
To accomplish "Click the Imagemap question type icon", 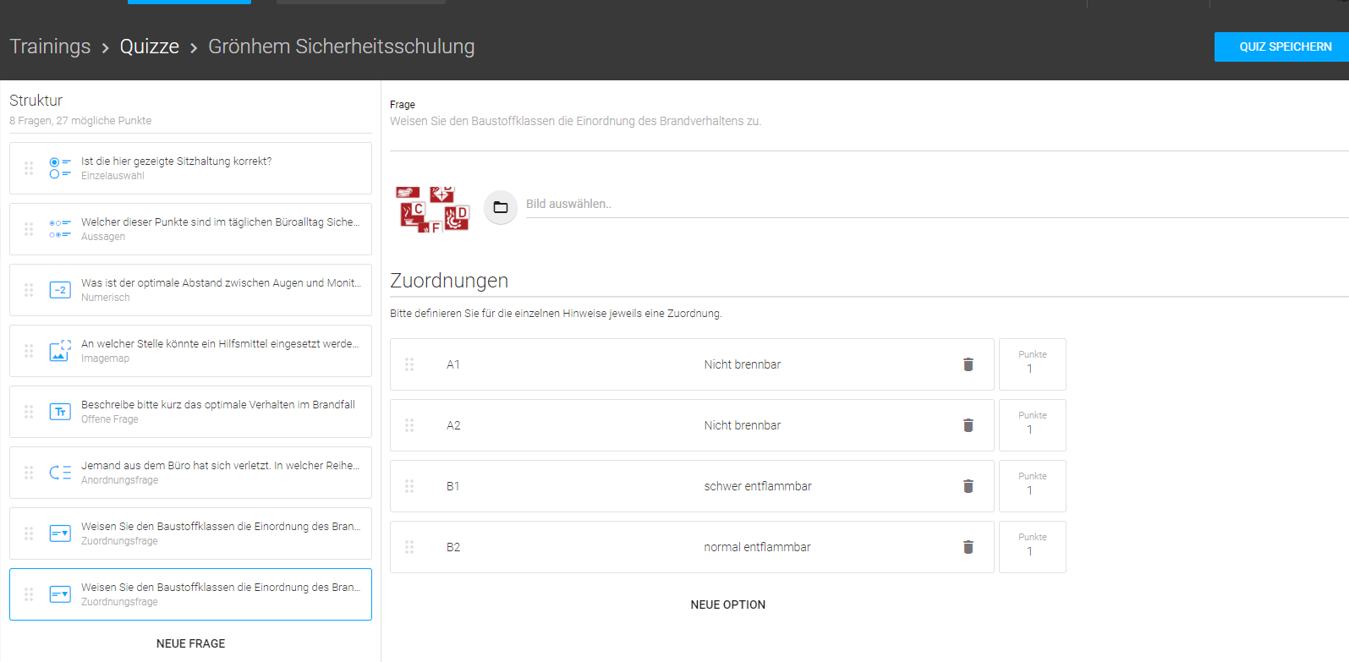I will pyautogui.click(x=60, y=351).
